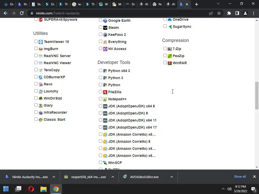Open Opera browser from taskbar

tap(31, 189)
